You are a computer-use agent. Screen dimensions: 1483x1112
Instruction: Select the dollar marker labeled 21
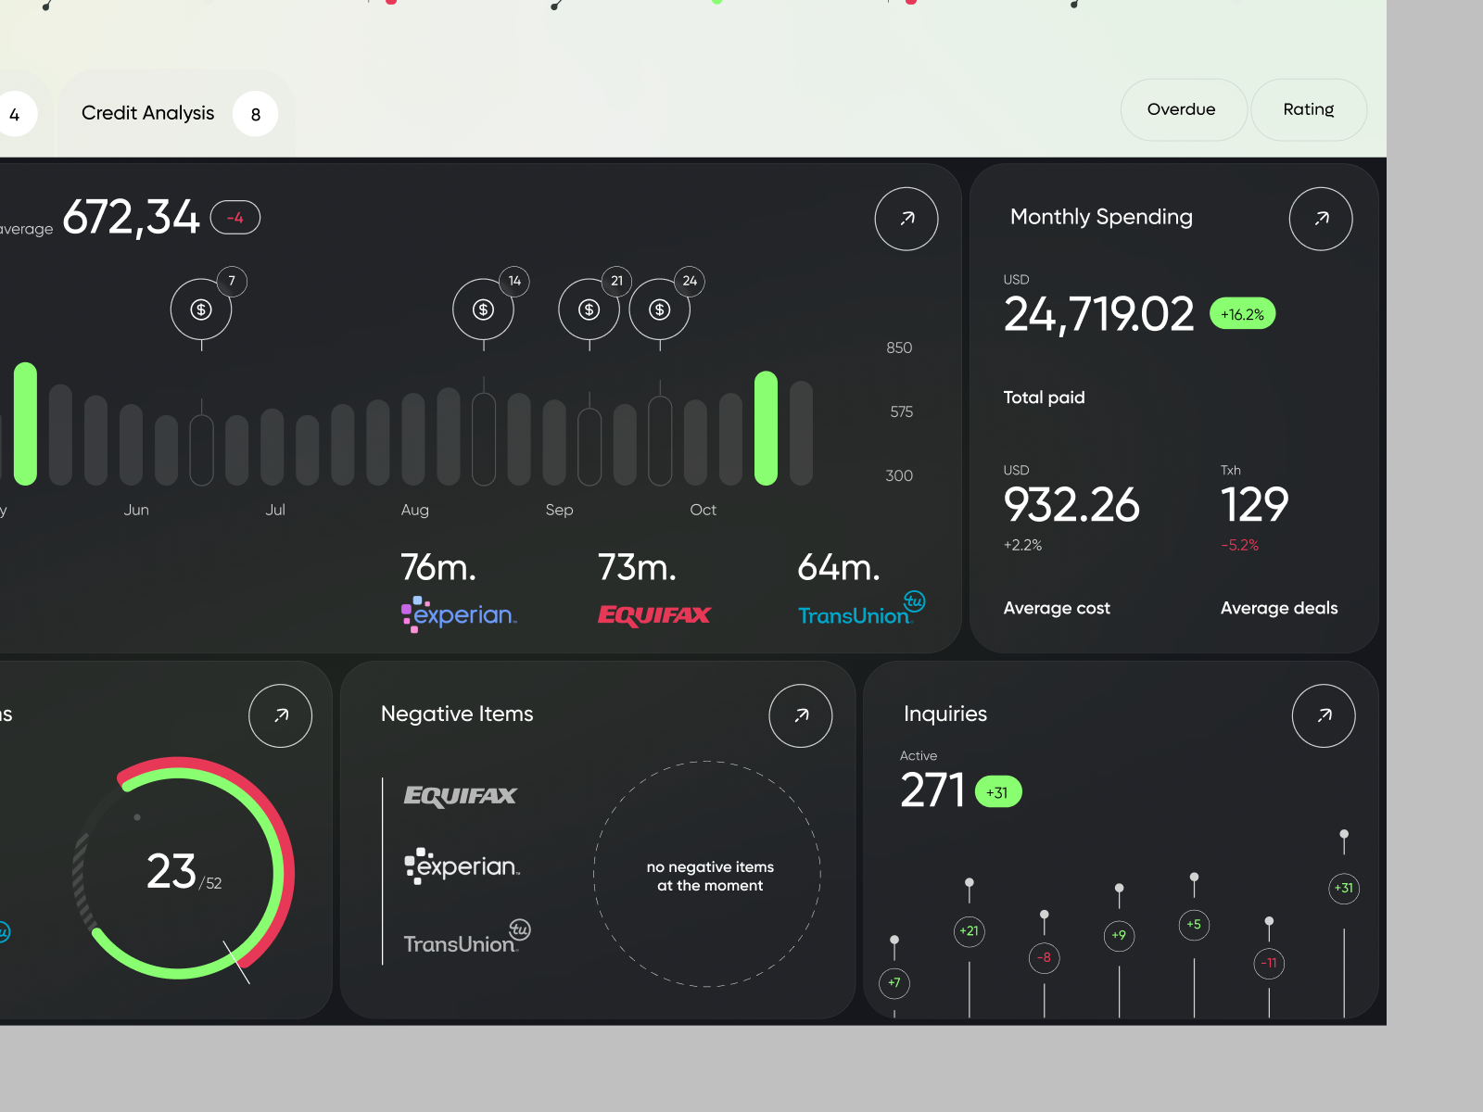coord(588,310)
